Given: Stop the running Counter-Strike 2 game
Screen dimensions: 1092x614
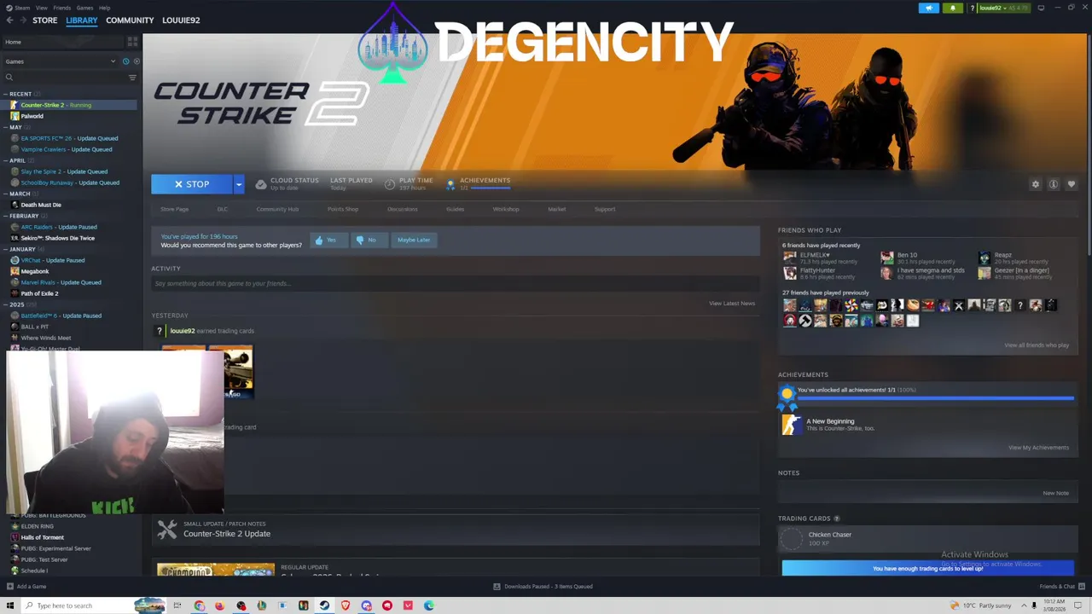Looking at the screenshot, I should coord(191,184).
